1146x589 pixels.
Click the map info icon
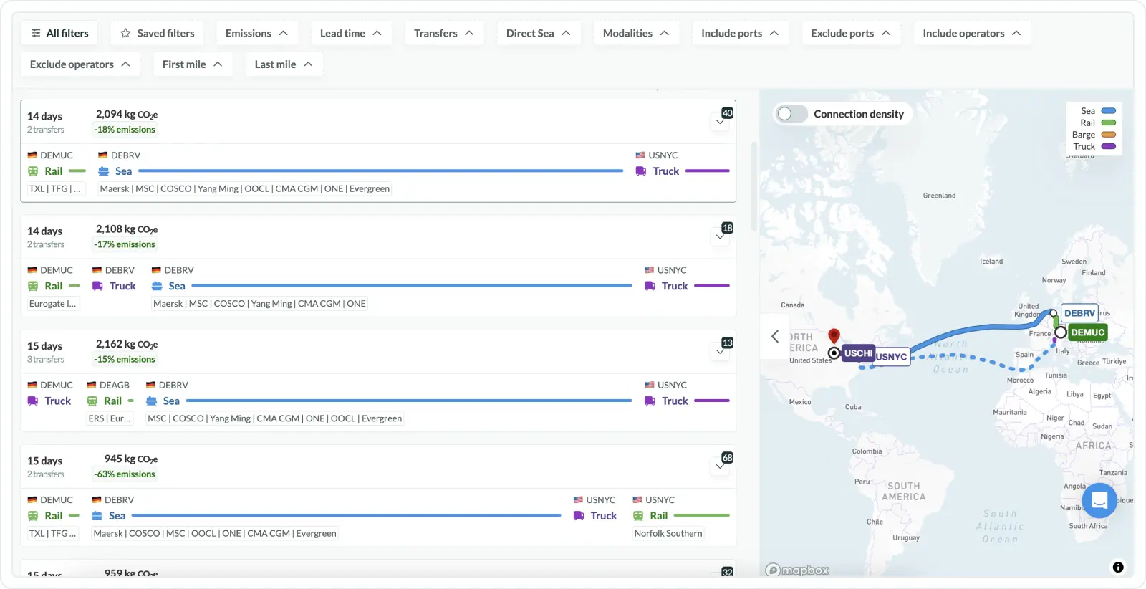[x=1117, y=568]
